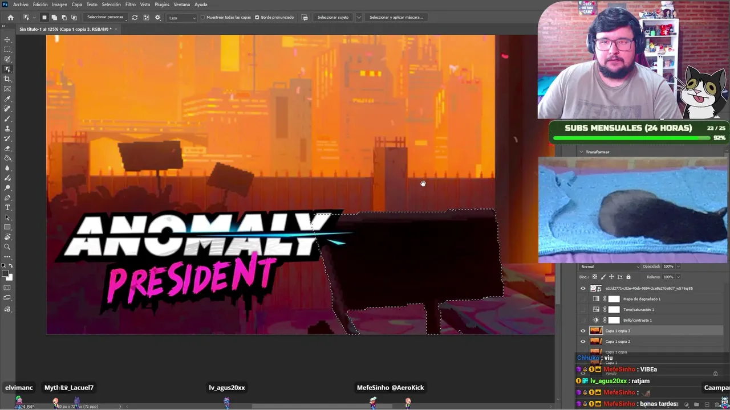
Task: Expand the Seleccionar sujeto options arrow
Action: coord(359,18)
